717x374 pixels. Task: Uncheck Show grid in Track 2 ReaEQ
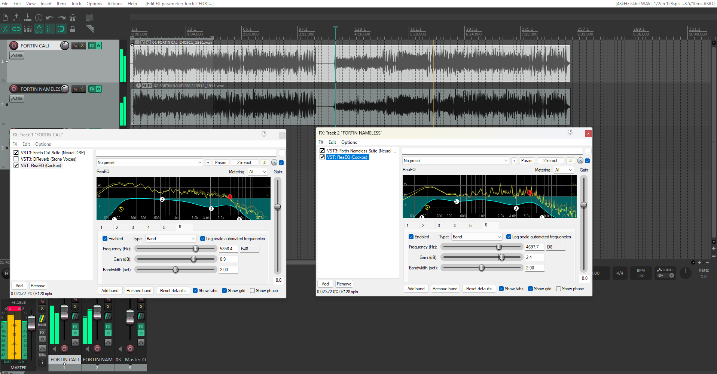tap(531, 289)
